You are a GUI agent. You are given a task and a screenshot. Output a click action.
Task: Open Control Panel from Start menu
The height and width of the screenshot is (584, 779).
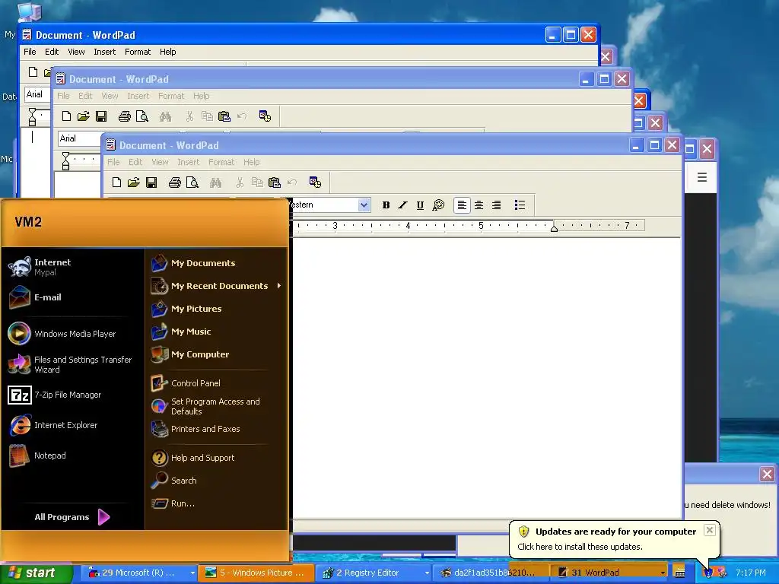pos(217,383)
